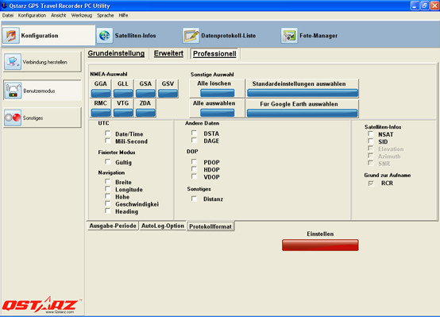Enable the DAGE checkbox
Screen dimensions: 440x317
pos(194,140)
